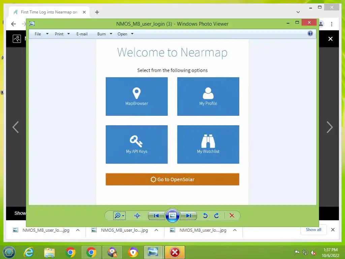The image size is (345, 259).
Task: Expand options for the second downloaded jpg
Action: [156, 230]
